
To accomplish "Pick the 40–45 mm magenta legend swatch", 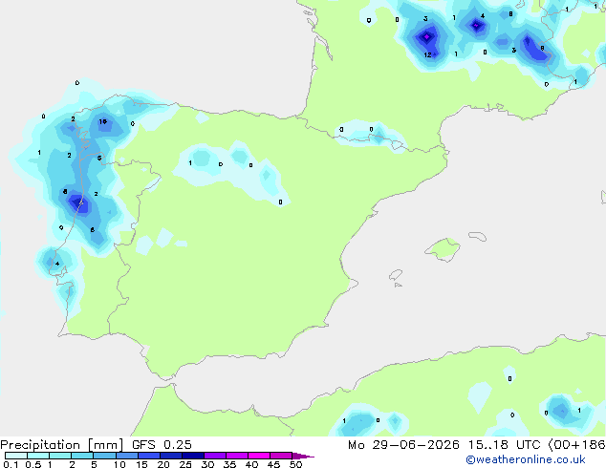I will click(x=259, y=456).
